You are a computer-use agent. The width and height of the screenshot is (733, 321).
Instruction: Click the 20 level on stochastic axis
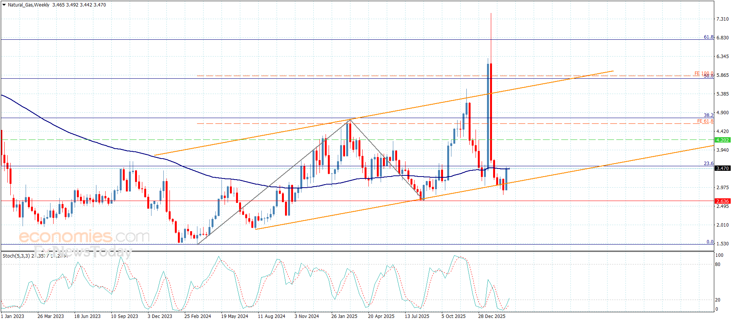(x=718, y=300)
